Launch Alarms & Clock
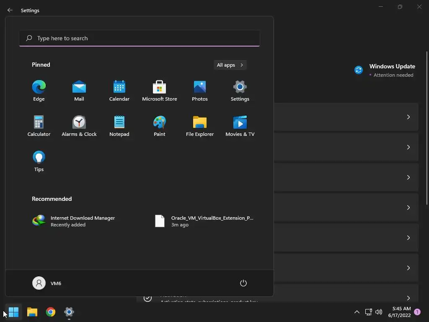Image resolution: width=429 pixels, height=322 pixels. pyautogui.click(x=79, y=126)
